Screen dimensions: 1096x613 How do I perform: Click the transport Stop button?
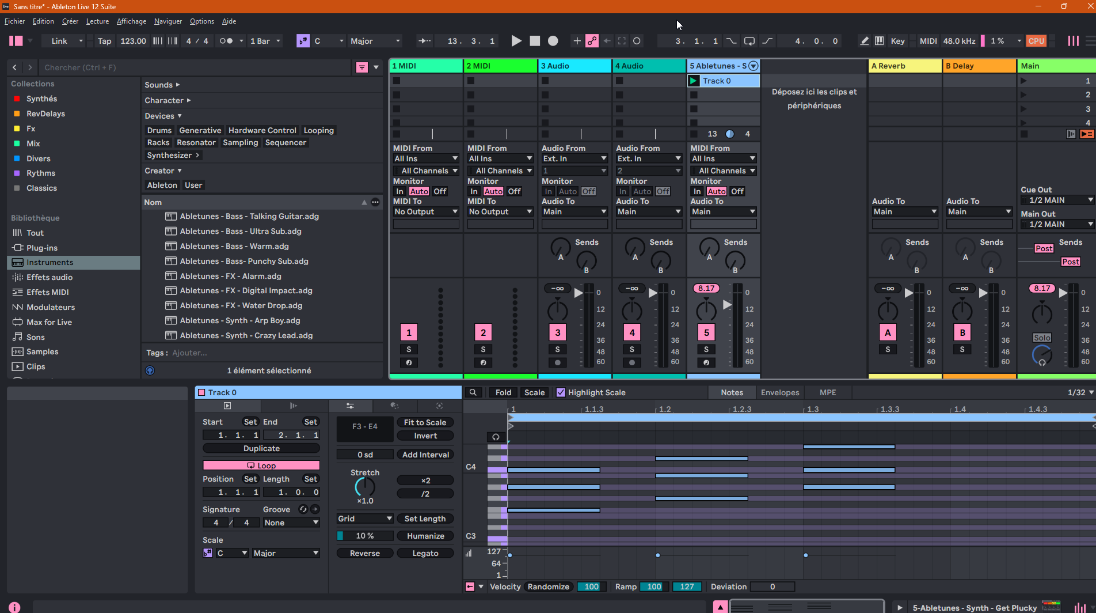[535, 41]
